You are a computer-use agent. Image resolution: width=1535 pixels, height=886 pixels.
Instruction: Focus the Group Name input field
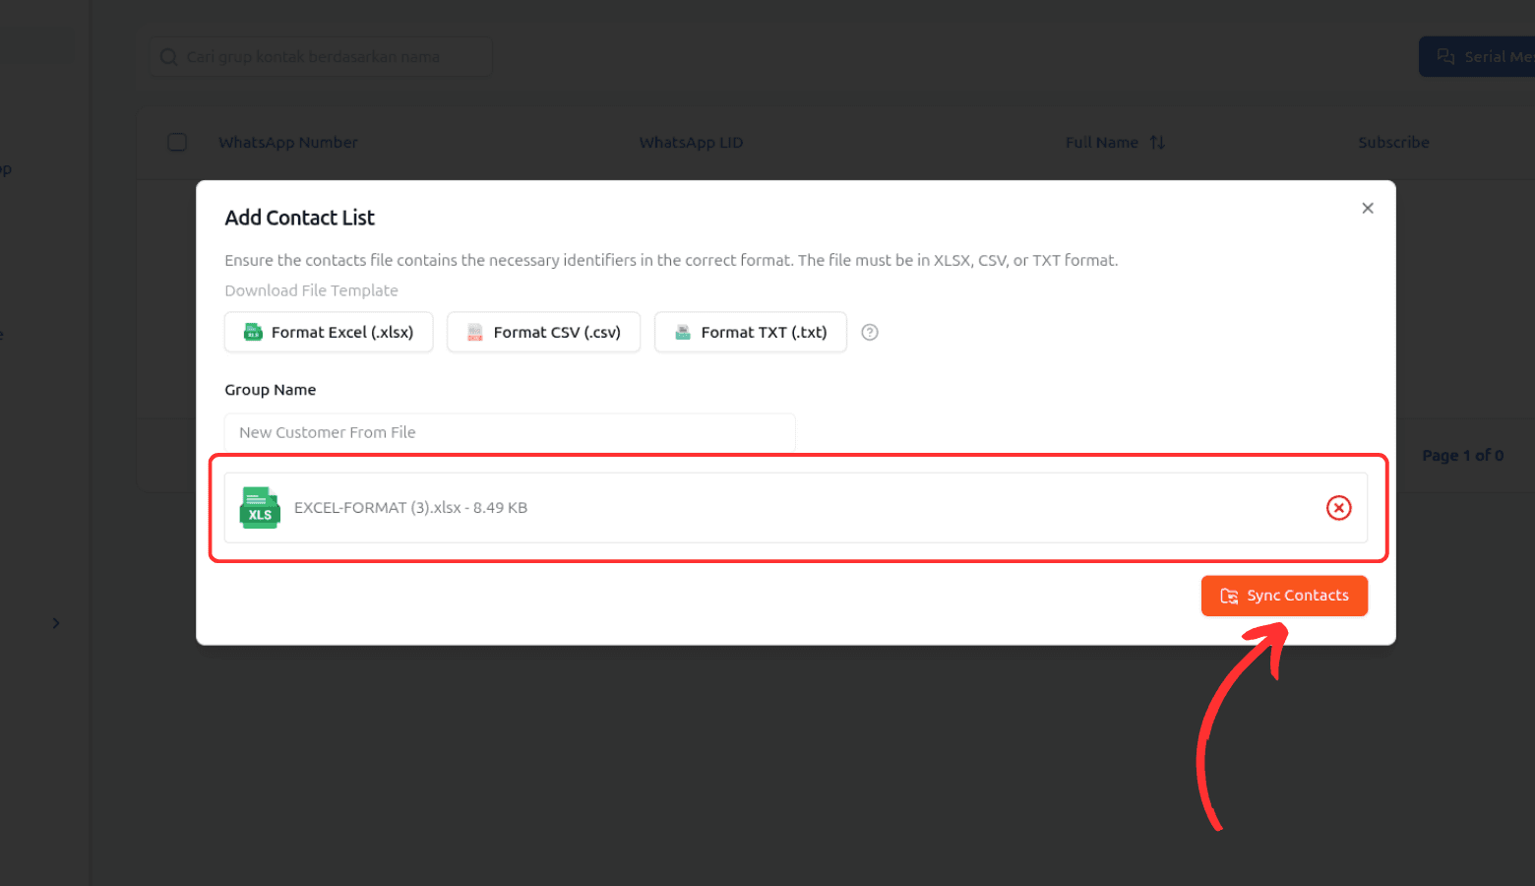click(x=509, y=432)
